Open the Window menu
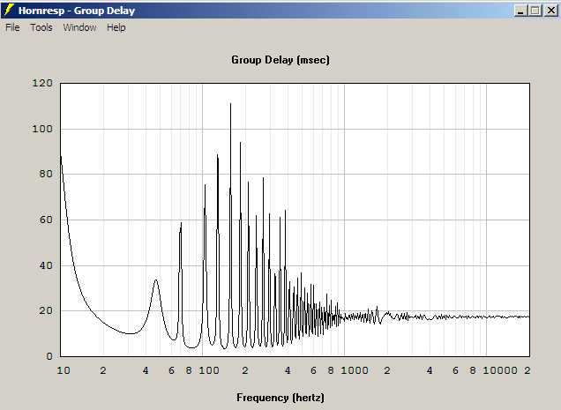This screenshot has width=561, height=410. coord(79,27)
